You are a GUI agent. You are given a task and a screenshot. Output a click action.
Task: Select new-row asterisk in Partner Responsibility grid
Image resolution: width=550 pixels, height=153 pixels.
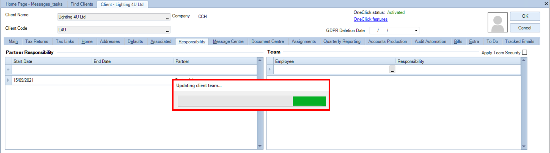tap(8, 69)
